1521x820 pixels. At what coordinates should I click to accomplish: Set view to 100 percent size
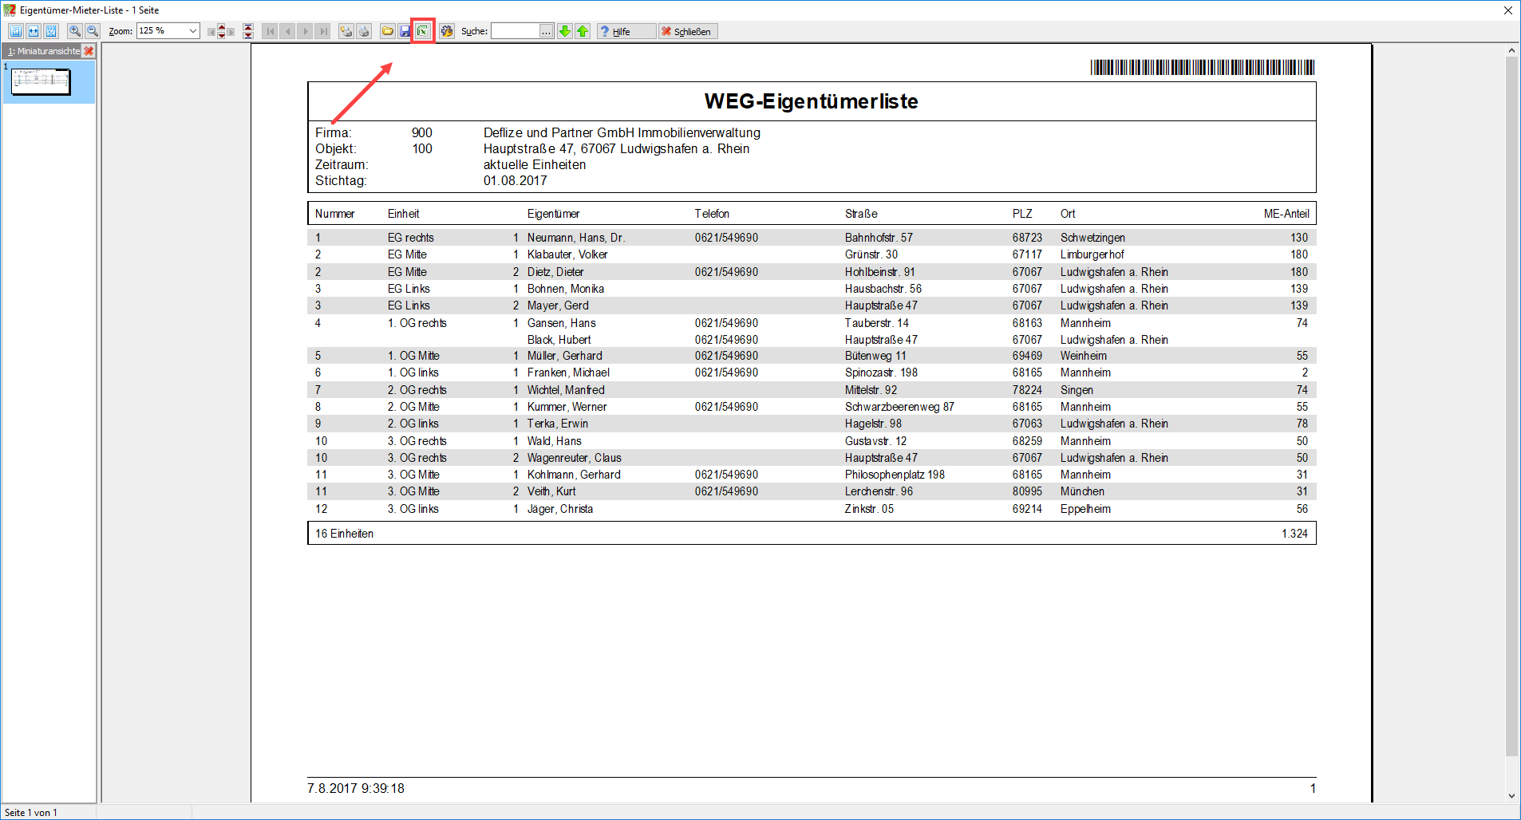[x=51, y=31]
